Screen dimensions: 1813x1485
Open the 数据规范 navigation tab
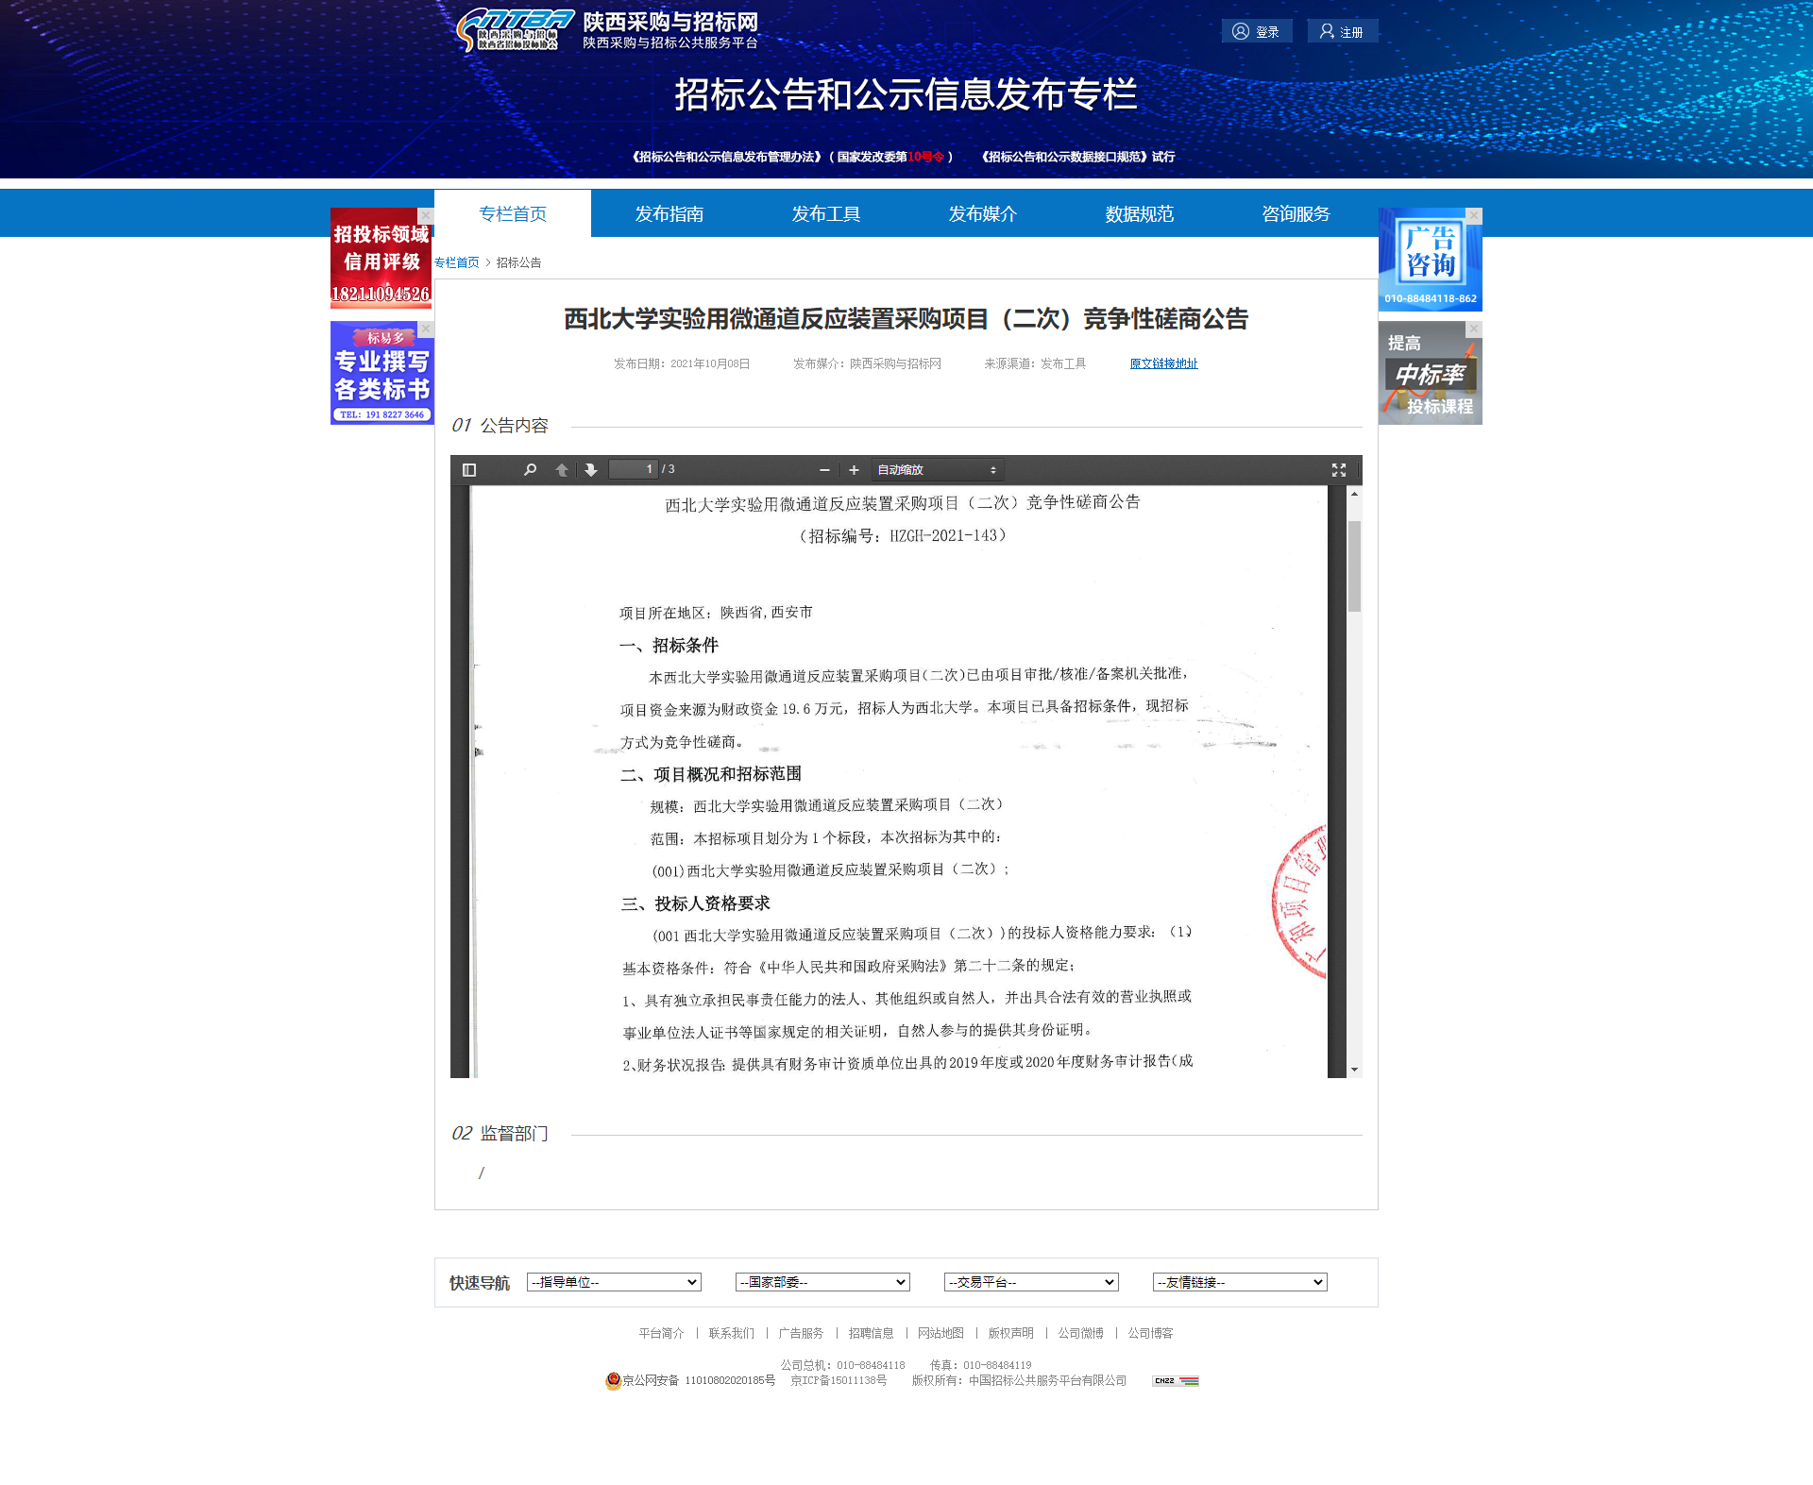tap(1140, 214)
